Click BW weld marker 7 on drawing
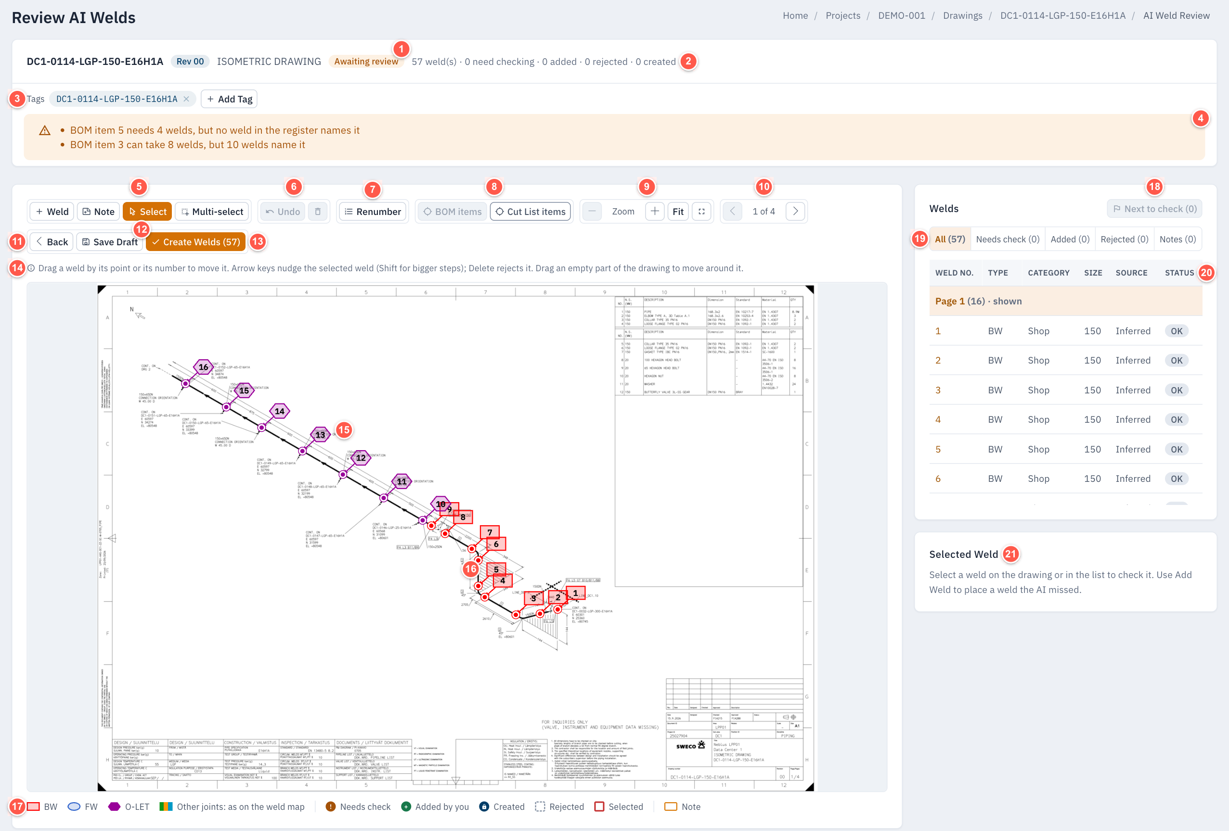 (x=490, y=532)
